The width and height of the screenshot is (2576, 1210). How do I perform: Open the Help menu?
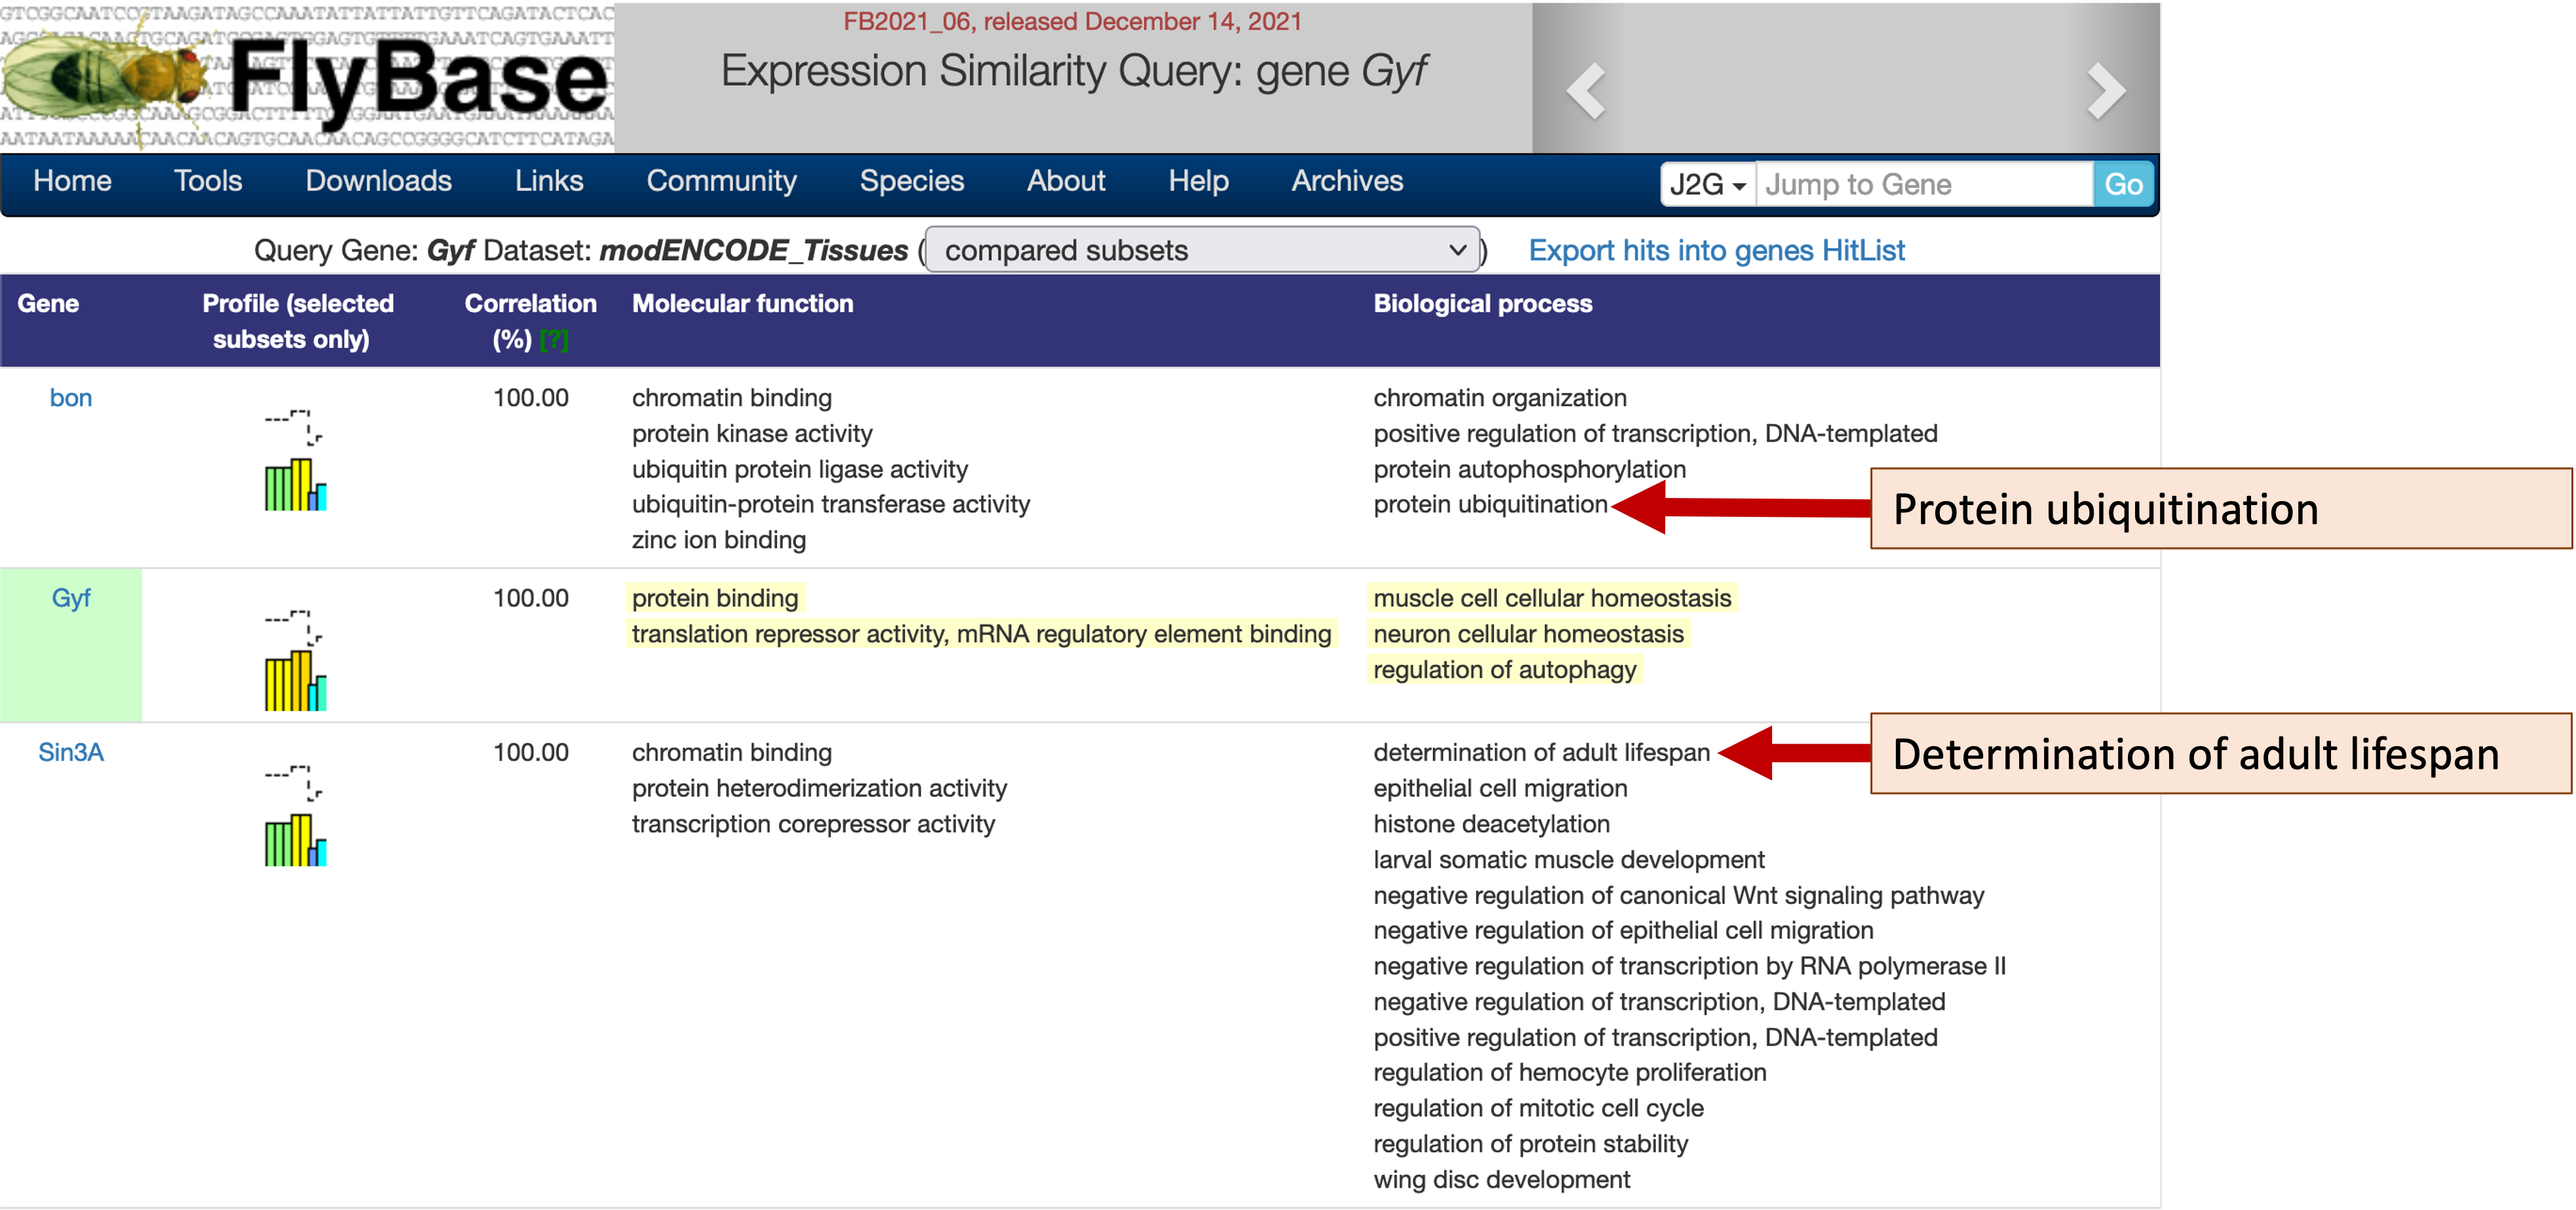[x=1198, y=181]
